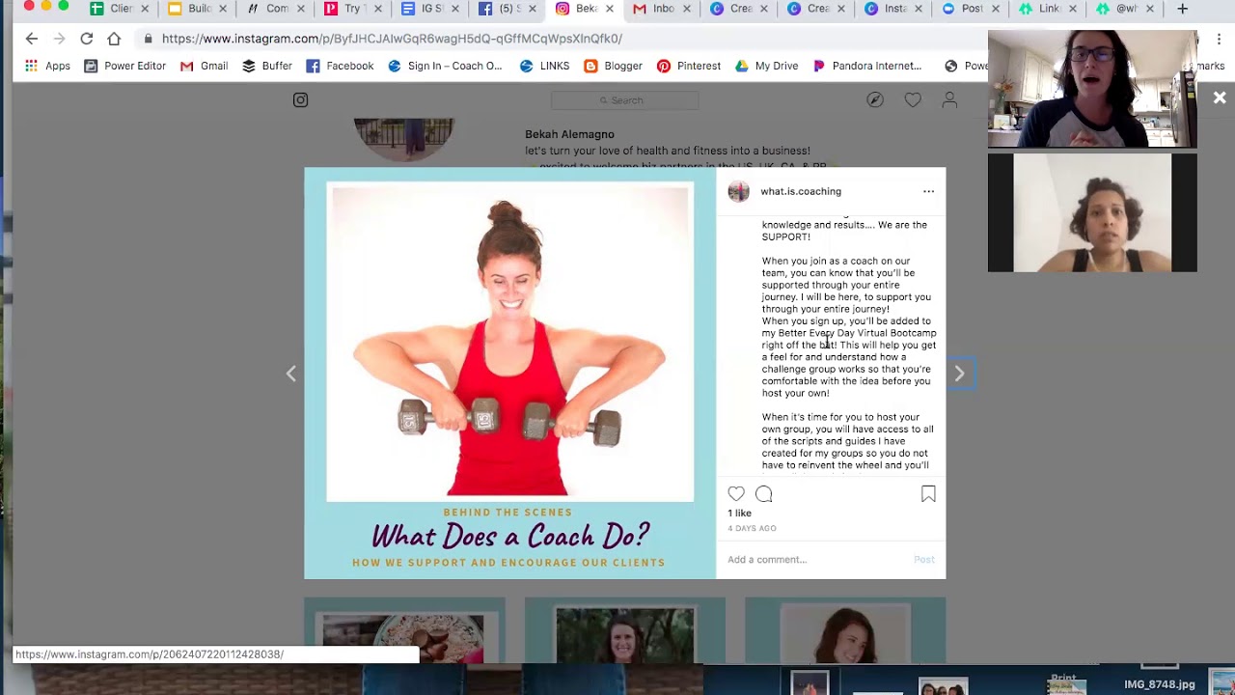Viewport: 1235px width, 695px height.
Task: Open the My Drive bookmark
Action: tap(766, 66)
